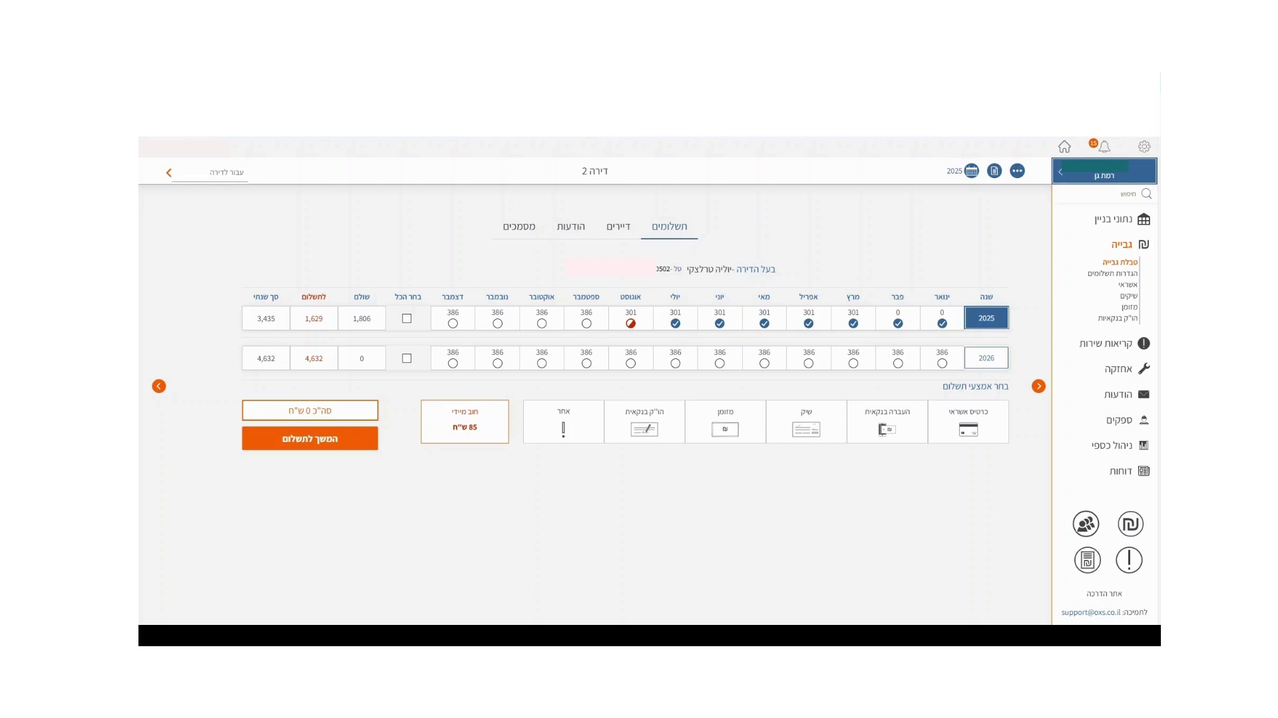The width and height of the screenshot is (1278, 718).
Task: Click the support@oxs.co.il email link
Action: [x=1090, y=612]
